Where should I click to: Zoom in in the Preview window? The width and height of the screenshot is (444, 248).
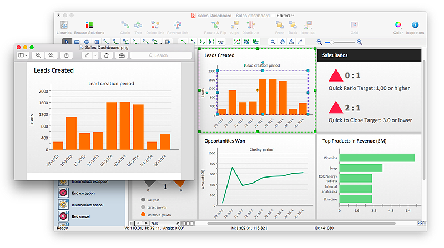click(51, 55)
